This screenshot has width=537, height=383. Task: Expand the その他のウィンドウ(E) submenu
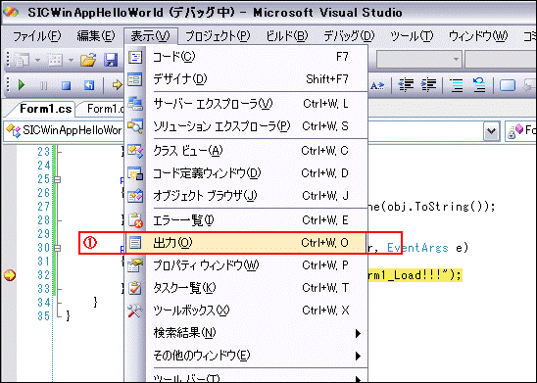coord(246,356)
